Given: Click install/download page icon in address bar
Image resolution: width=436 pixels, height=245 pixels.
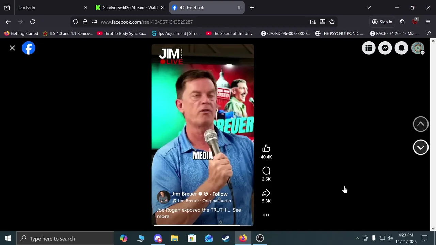Looking at the screenshot, I should click(322, 22).
